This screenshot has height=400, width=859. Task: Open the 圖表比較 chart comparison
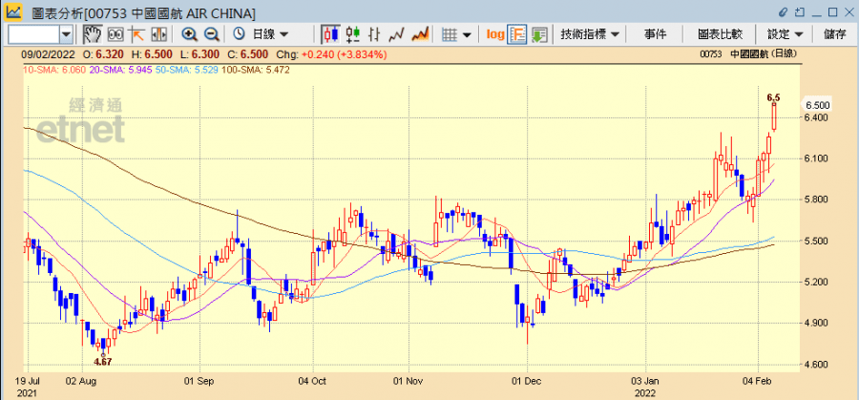[723, 34]
